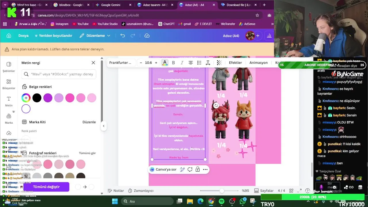368x207 pixels.
Task: Open Bileşenler in sidebar
Action: (9, 85)
